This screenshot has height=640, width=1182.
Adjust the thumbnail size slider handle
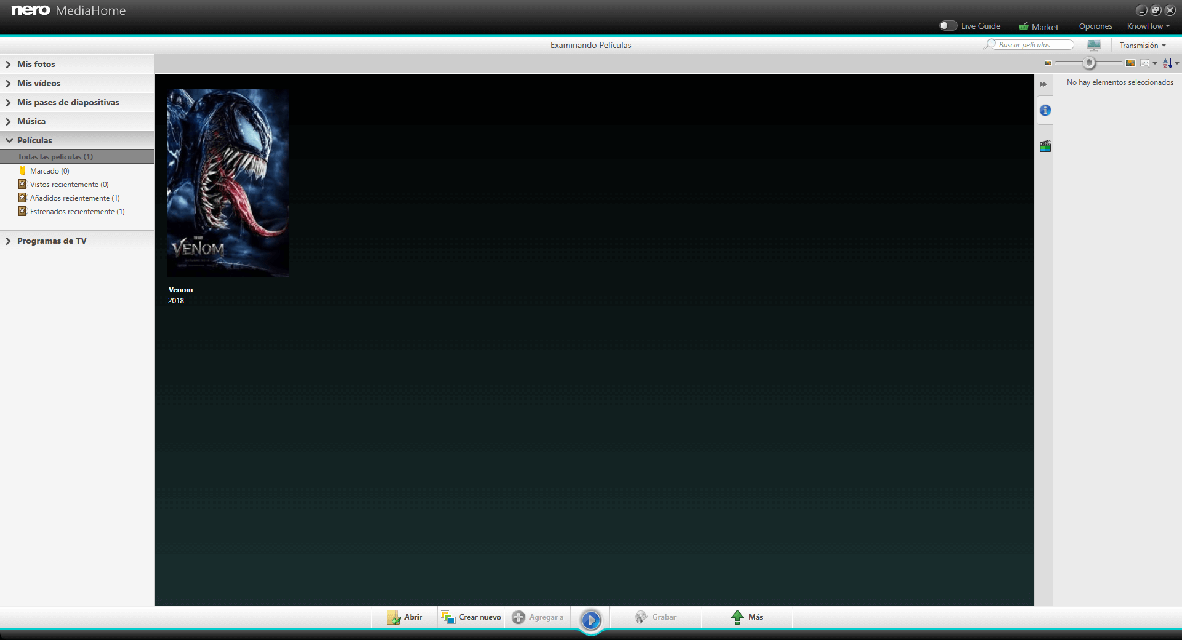[1089, 63]
